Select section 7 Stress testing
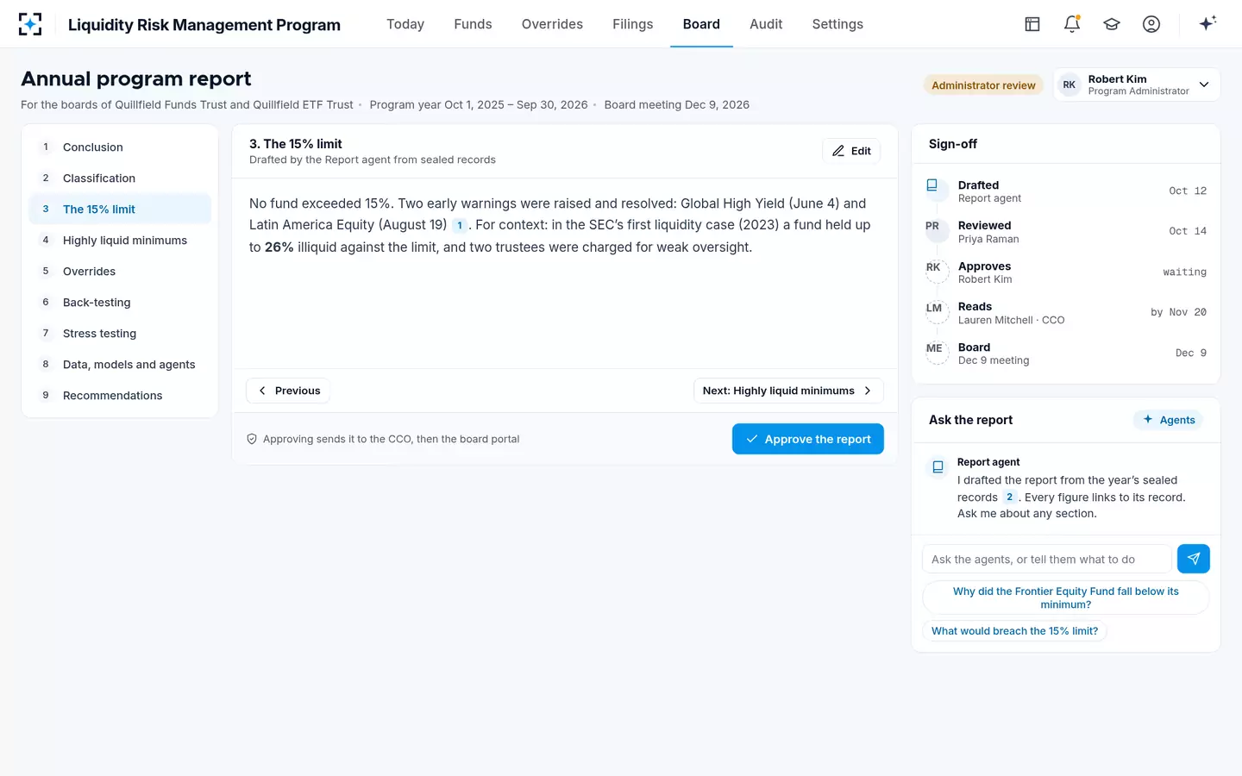The image size is (1242, 776). [120, 334]
